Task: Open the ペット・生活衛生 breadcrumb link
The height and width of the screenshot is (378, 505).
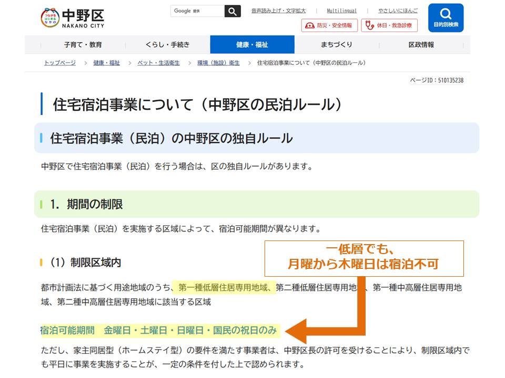Action: point(158,63)
